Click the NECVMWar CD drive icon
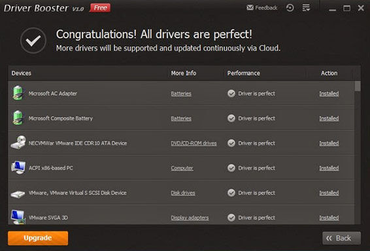370x251 pixels. coord(18,142)
